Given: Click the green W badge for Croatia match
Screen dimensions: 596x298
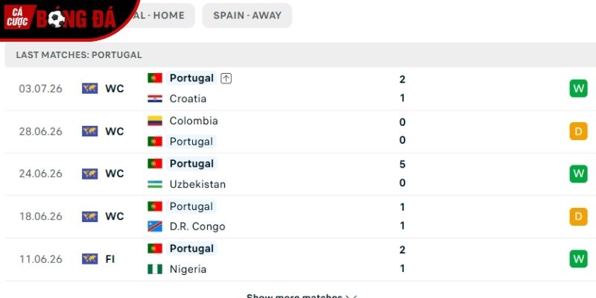Looking at the screenshot, I should (578, 89).
